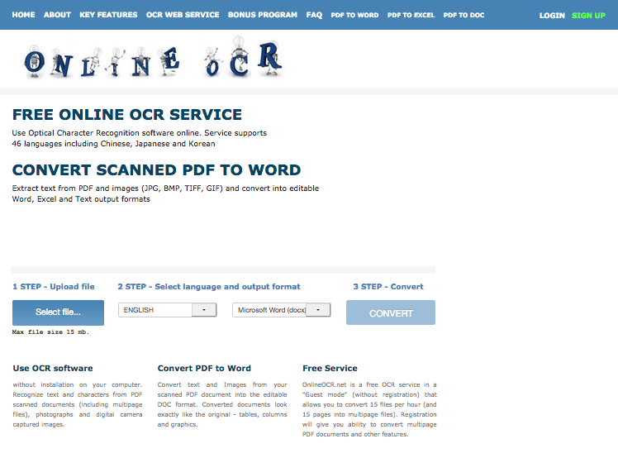Click the CONVERT SCANNED PDF TO WORD heading

156,170
